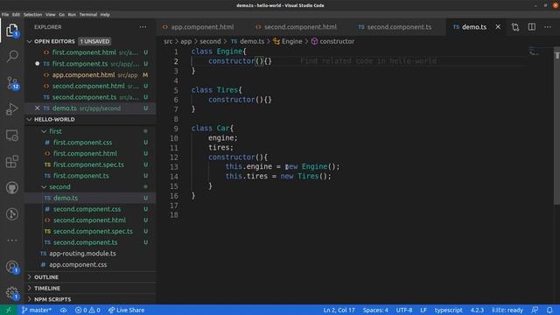560x315 pixels.
Task: Click kite: ready status item
Action: click(507, 310)
